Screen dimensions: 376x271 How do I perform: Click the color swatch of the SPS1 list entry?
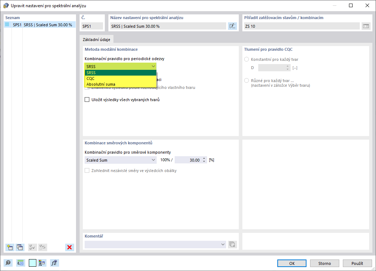7,24
